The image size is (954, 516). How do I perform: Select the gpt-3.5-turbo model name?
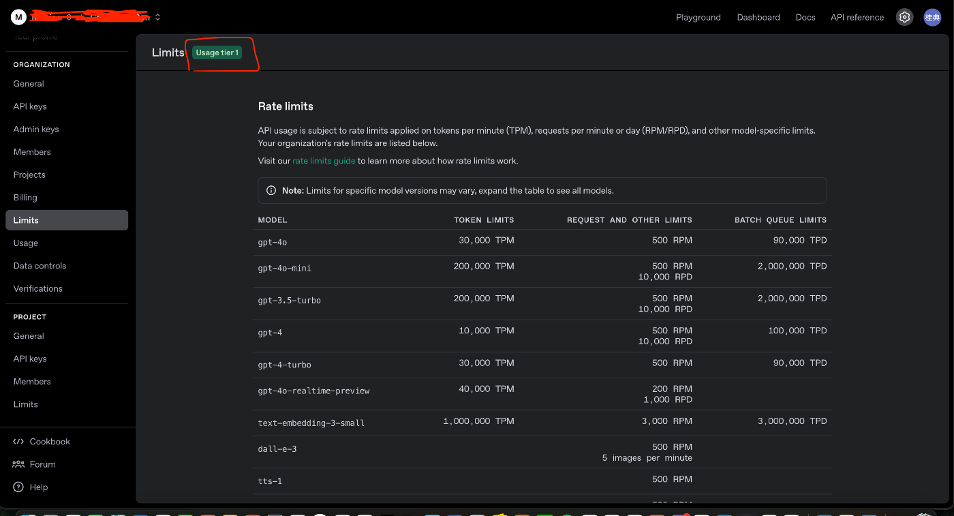(290, 301)
